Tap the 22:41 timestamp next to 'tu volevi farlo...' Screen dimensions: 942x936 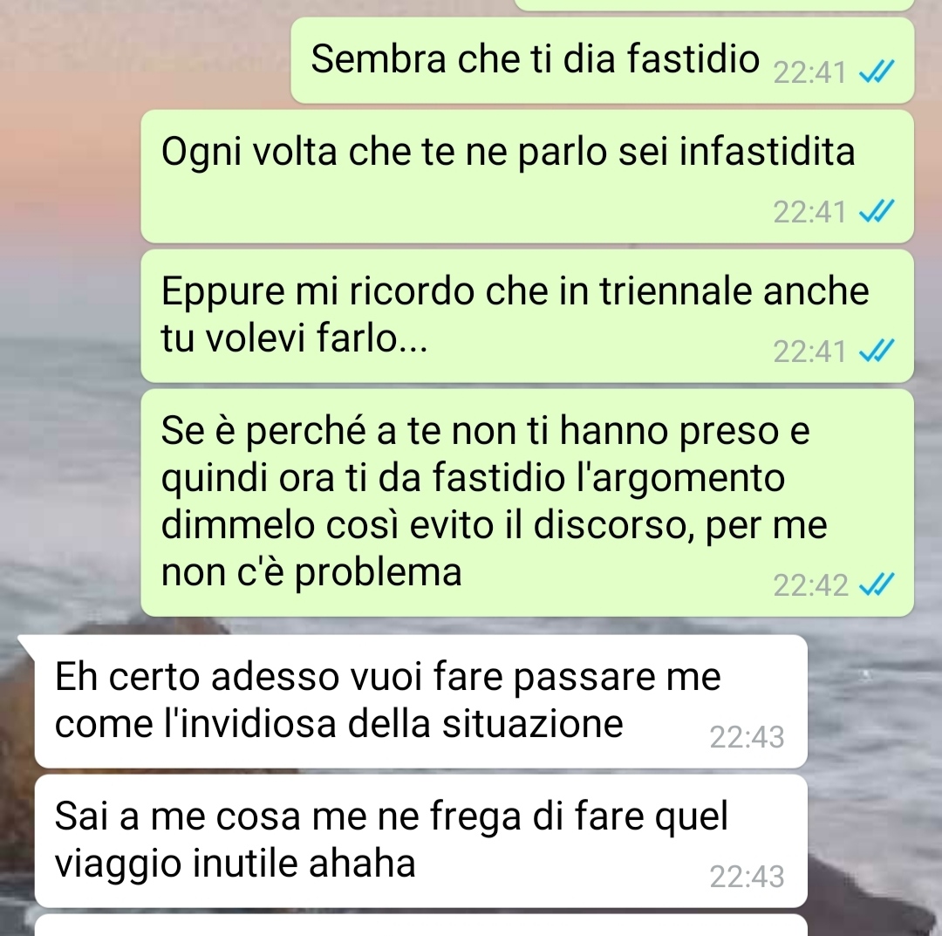(809, 352)
